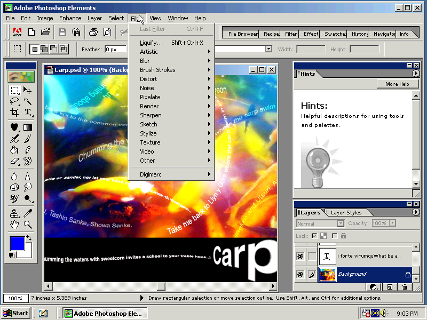Select the Pencil tool

28,150
